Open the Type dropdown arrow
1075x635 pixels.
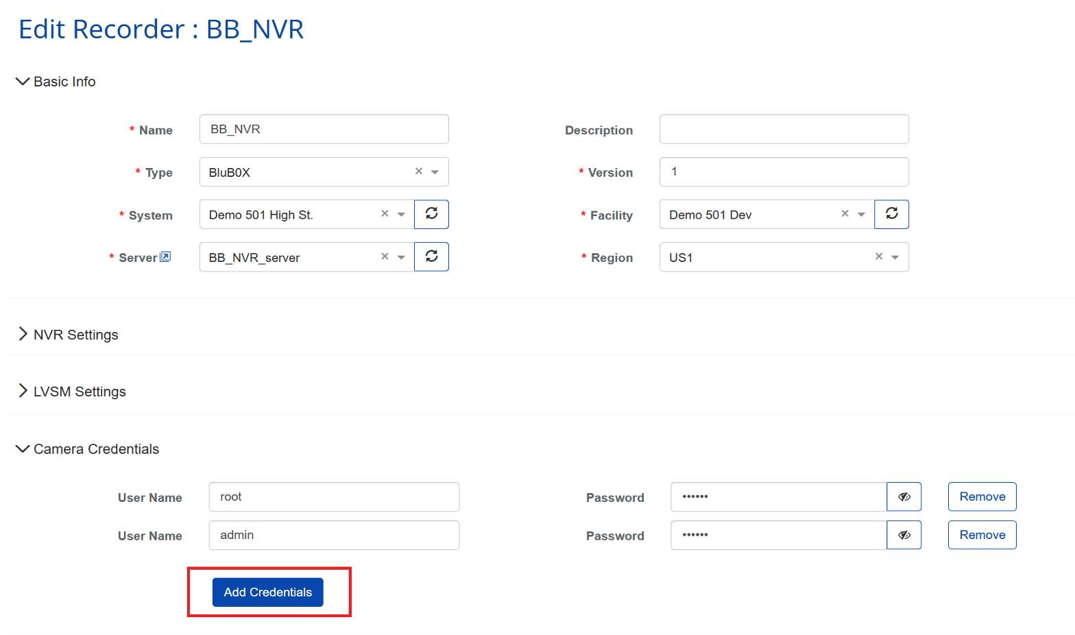point(435,172)
